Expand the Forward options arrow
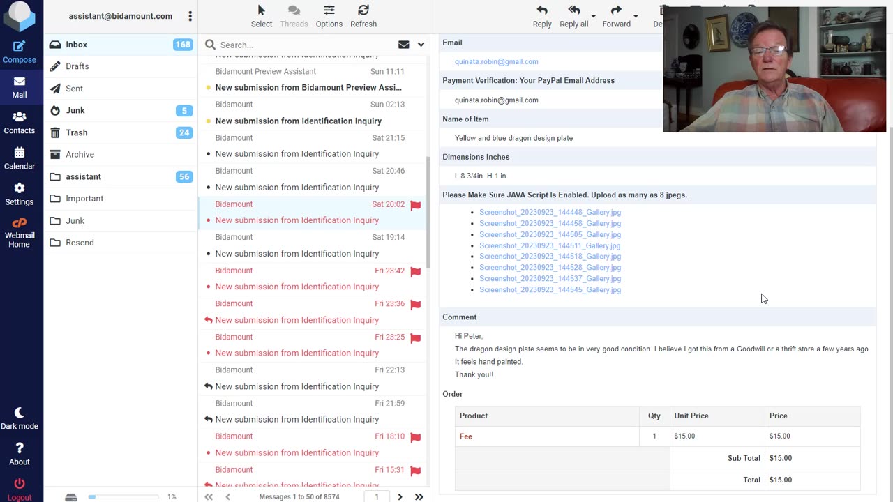Image resolution: width=893 pixels, height=502 pixels. [636, 16]
